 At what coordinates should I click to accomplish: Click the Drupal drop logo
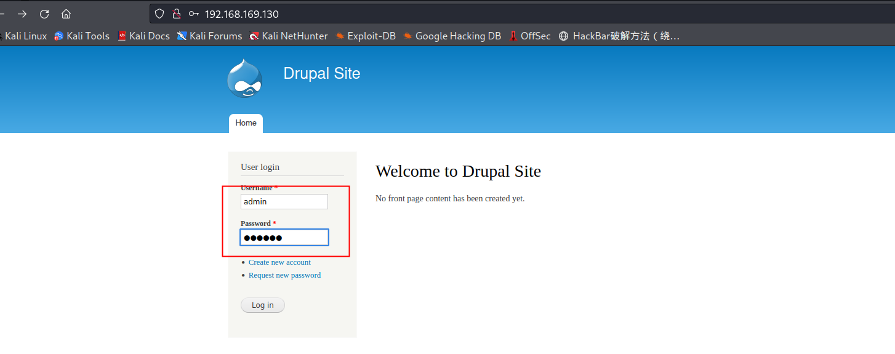coord(244,78)
